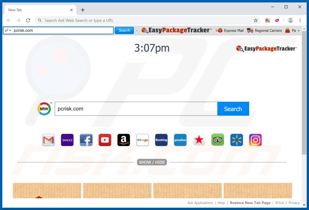Open the Yahoo shortcut icon
The height and width of the screenshot is (210, 309).
[x=67, y=140]
